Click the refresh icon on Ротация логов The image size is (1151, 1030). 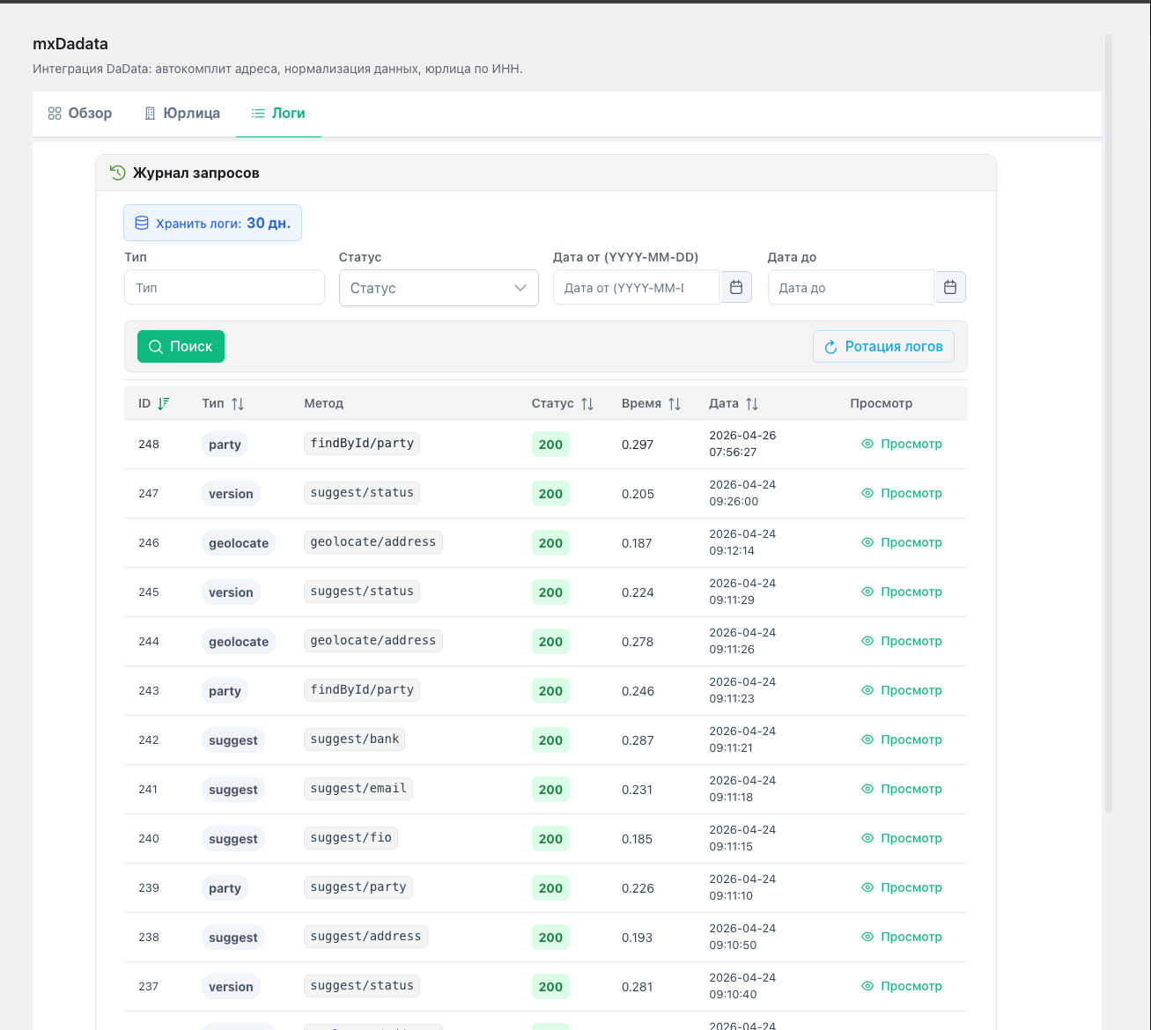[830, 347]
